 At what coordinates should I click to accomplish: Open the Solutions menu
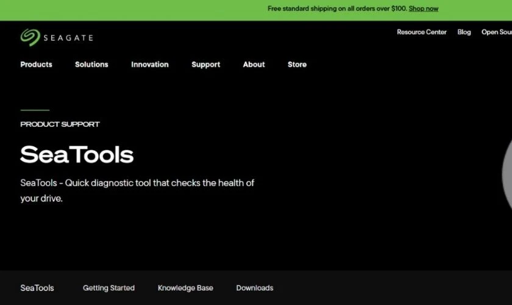point(91,65)
